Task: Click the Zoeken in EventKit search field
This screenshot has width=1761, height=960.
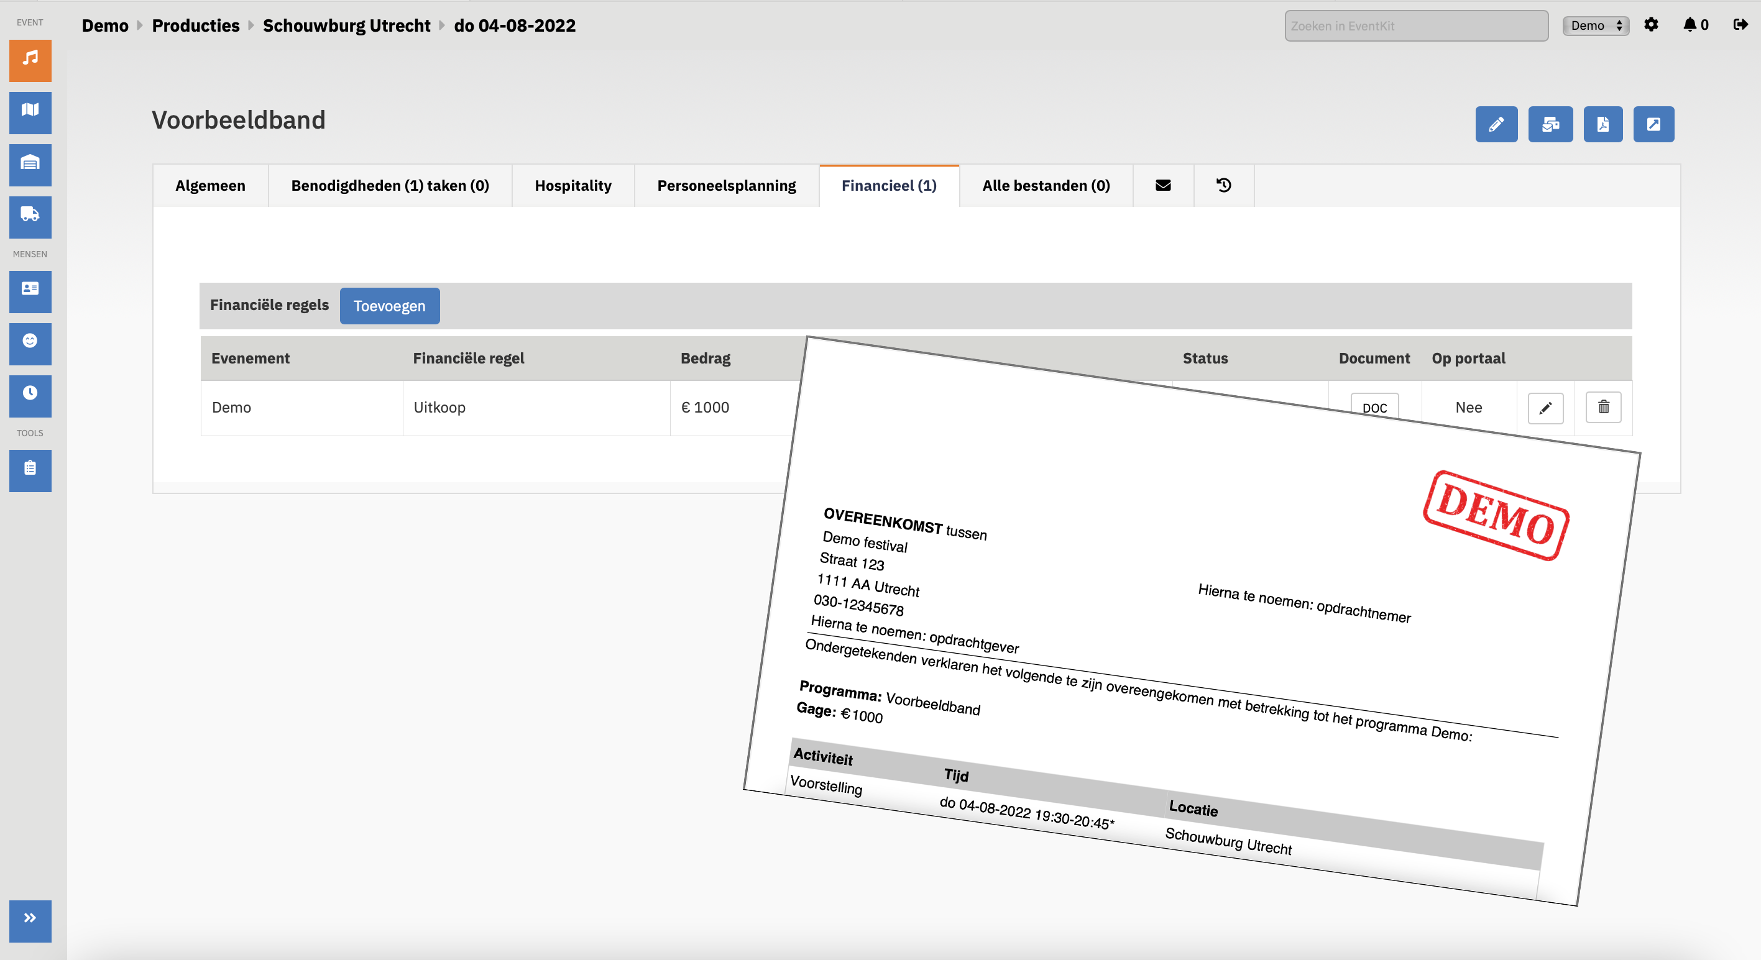Action: click(x=1416, y=25)
